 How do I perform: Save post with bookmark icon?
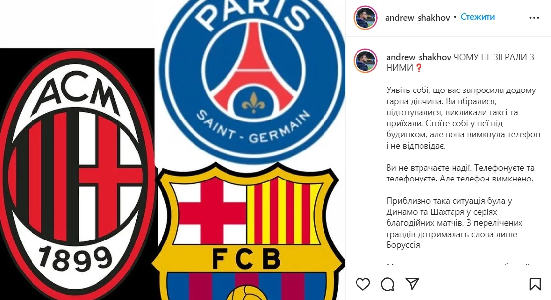535,284
